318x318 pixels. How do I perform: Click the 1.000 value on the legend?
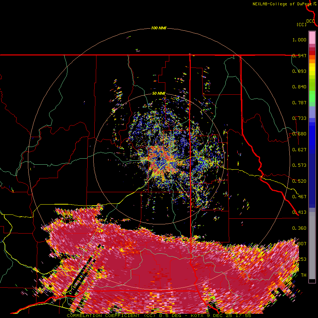pos(299,40)
